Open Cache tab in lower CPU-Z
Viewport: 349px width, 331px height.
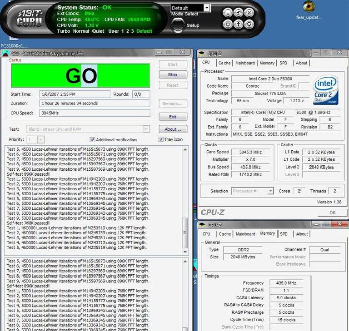[x=225, y=234]
